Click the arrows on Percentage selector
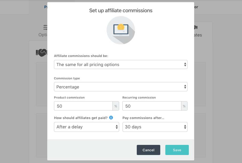 point(185,87)
